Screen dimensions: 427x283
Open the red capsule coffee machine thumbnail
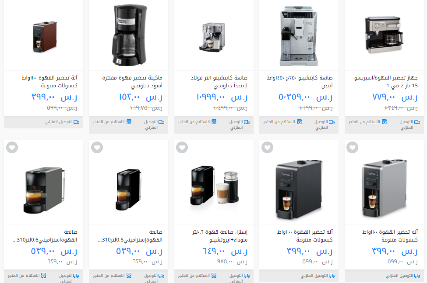(45, 37)
